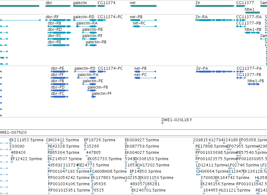Viewport: 267px width, 195px height.
Task: Select EST GM03412.5prime
Action: (55, 144)
